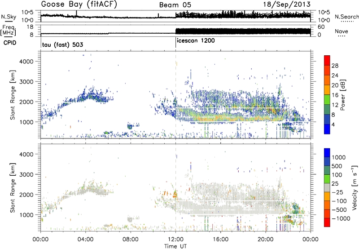Click the power panel '4000' range tick
The height and width of the screenshot is (249, 359).
26,62
